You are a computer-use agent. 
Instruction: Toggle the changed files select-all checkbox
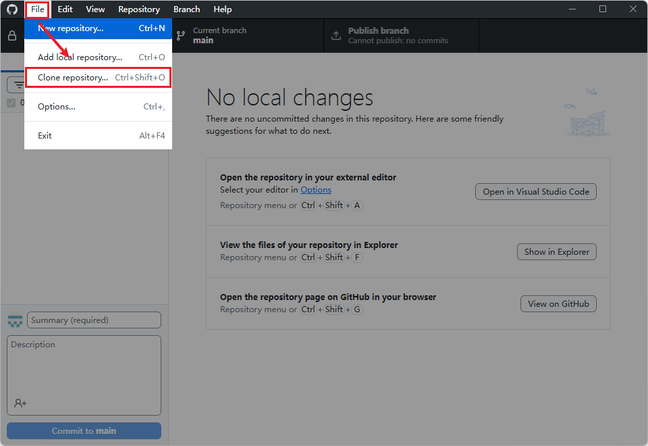coord(11,103)
